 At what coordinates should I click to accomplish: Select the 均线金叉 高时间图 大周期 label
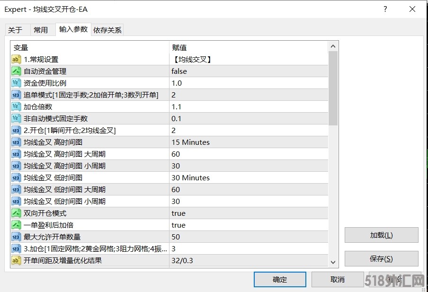tap(64, 154)
